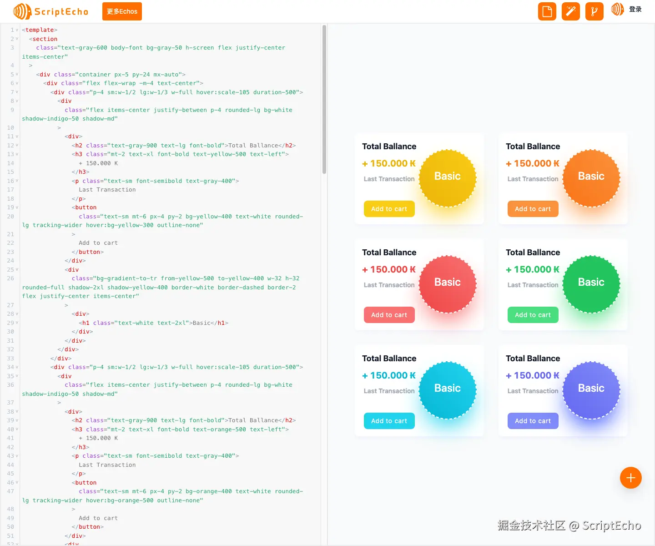This screenshot has width=655, height=546.
Task: Collapse code fold arrow at line 25
Action: pos(17,269)
